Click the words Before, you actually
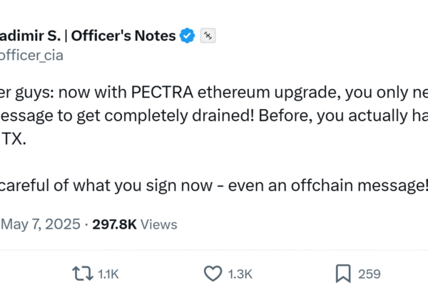This screenshot has width=428, height=285. (333, 116)
